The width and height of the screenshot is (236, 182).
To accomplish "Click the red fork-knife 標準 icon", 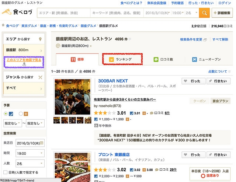I will 73,59.
